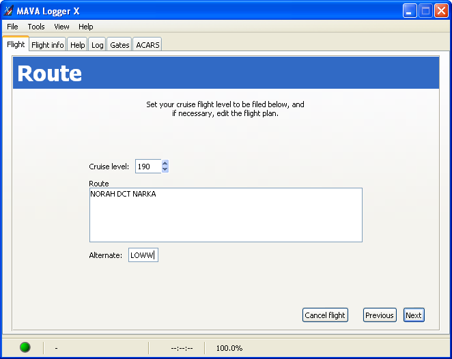This screenshot has width=452, height=359.
Task: Open the Help menu in menu bar
Action: [x=85, y=27]
